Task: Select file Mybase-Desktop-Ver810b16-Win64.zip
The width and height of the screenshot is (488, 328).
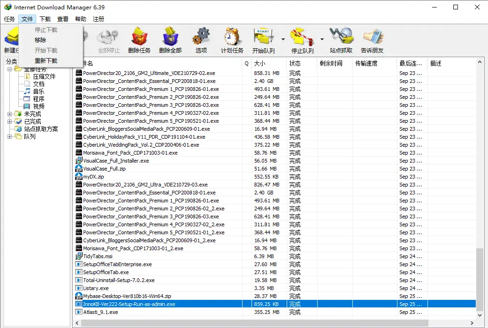Action: 127,296
